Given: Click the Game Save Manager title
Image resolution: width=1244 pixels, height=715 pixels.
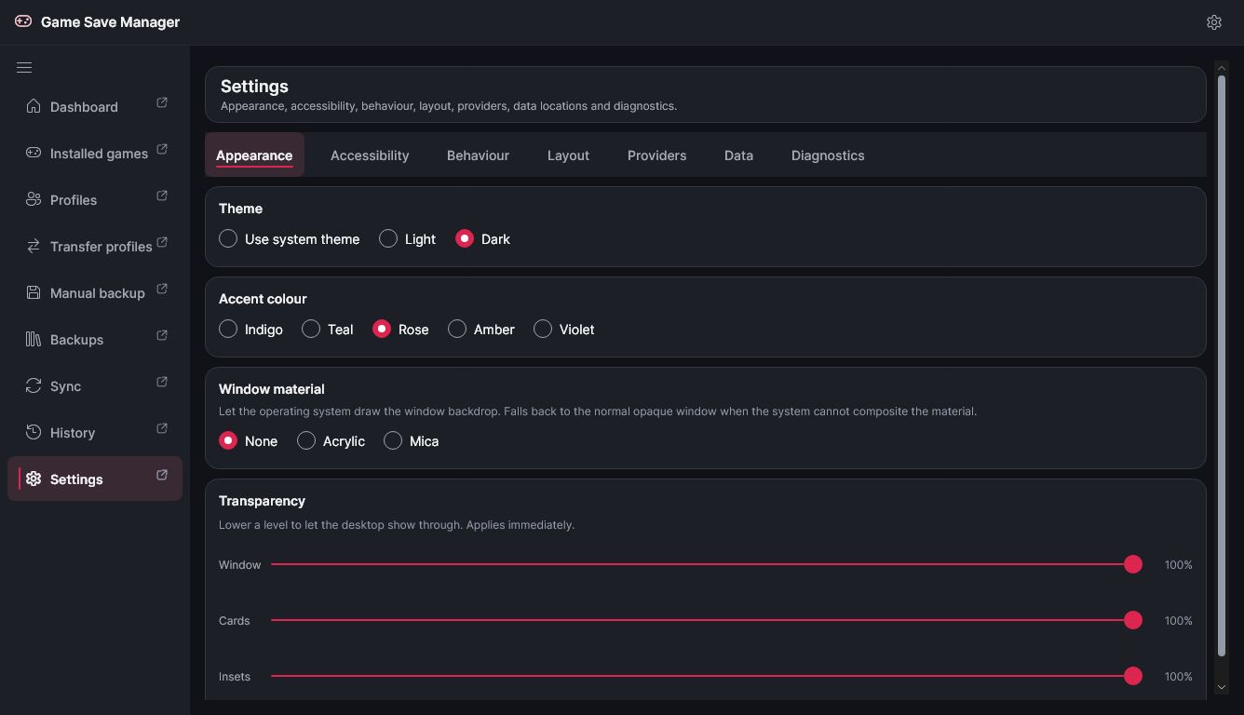Looking at the screenshot, I should 111,22.
